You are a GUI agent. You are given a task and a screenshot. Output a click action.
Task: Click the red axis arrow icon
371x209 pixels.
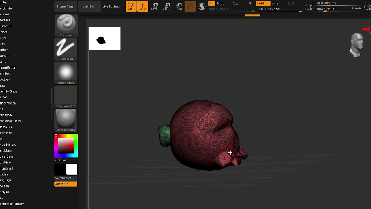[x=366, y=29]
